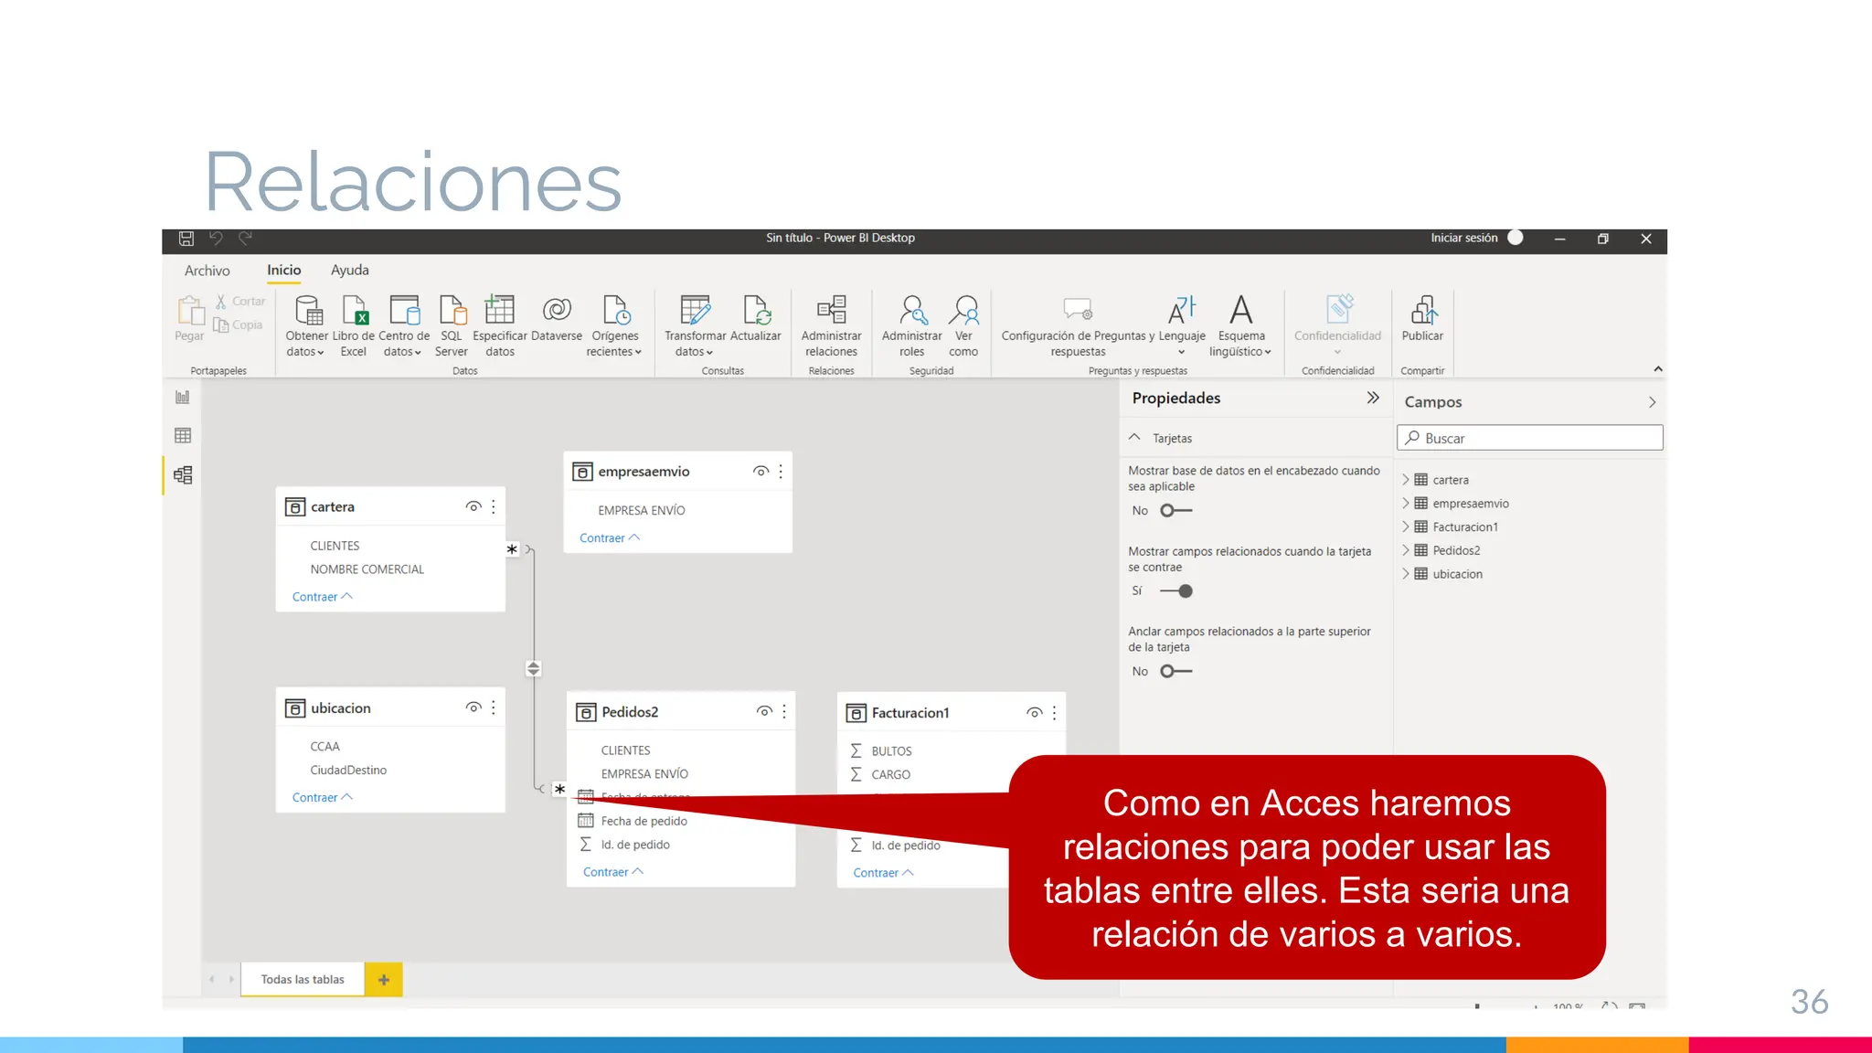Click Buscar field in Campos

pyautogui.click(x=1530, y=438)
